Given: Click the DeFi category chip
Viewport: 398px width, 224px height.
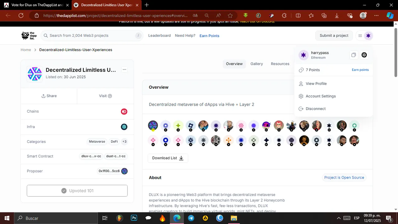Looking at the screenshot, I should coord(114,142).
